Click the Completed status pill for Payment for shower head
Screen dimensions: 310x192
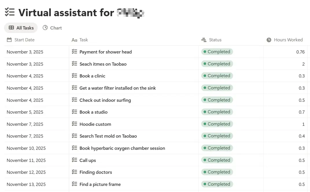pos(217,51)
